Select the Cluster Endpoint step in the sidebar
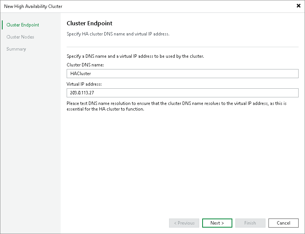The height and width of the screenshot is (234, 305). (x=23, y=25)
